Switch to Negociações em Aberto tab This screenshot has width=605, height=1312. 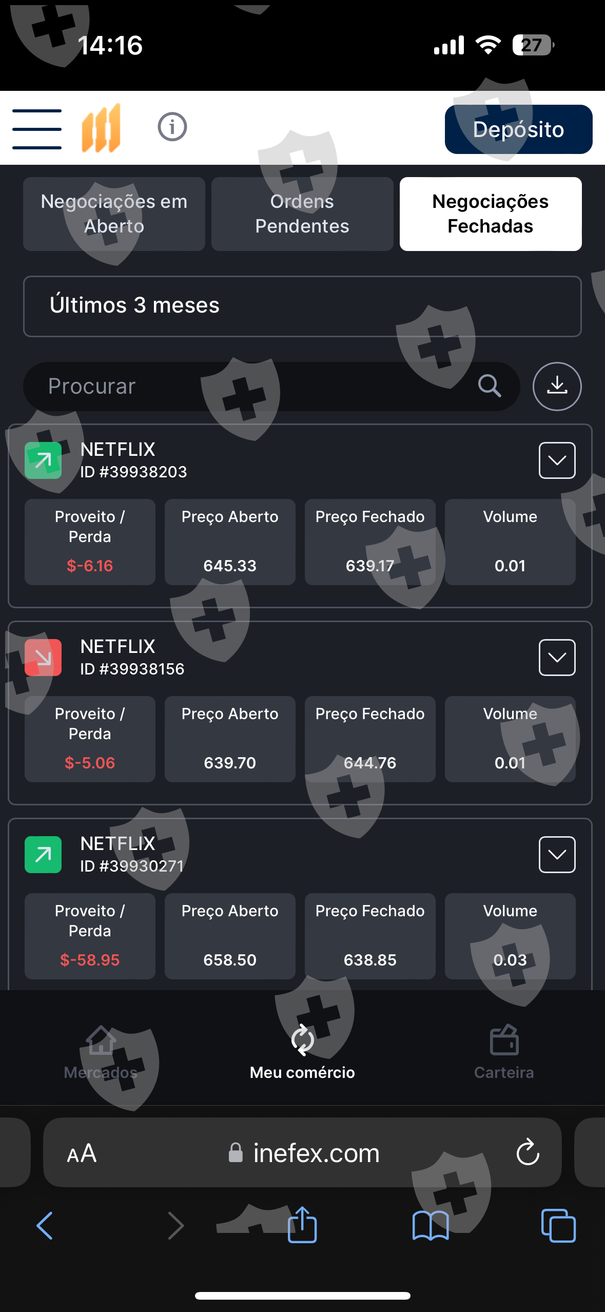(x=114, y=214)
